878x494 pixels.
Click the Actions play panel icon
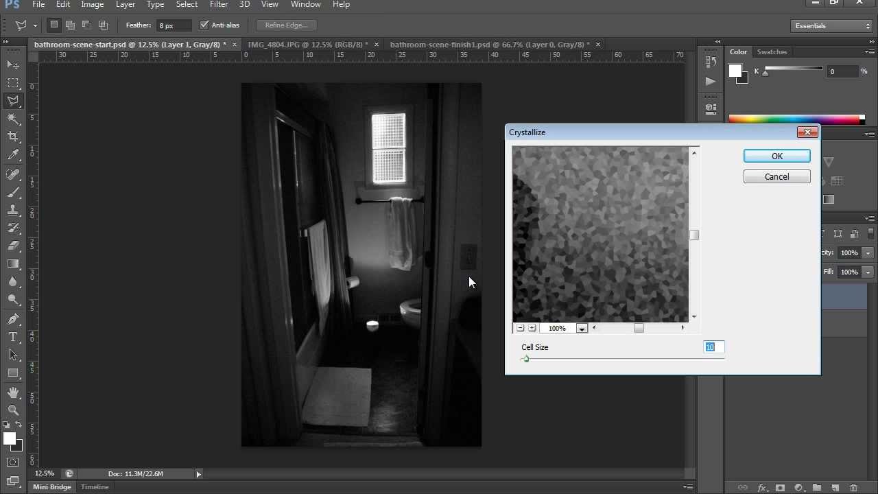(711, 81)
